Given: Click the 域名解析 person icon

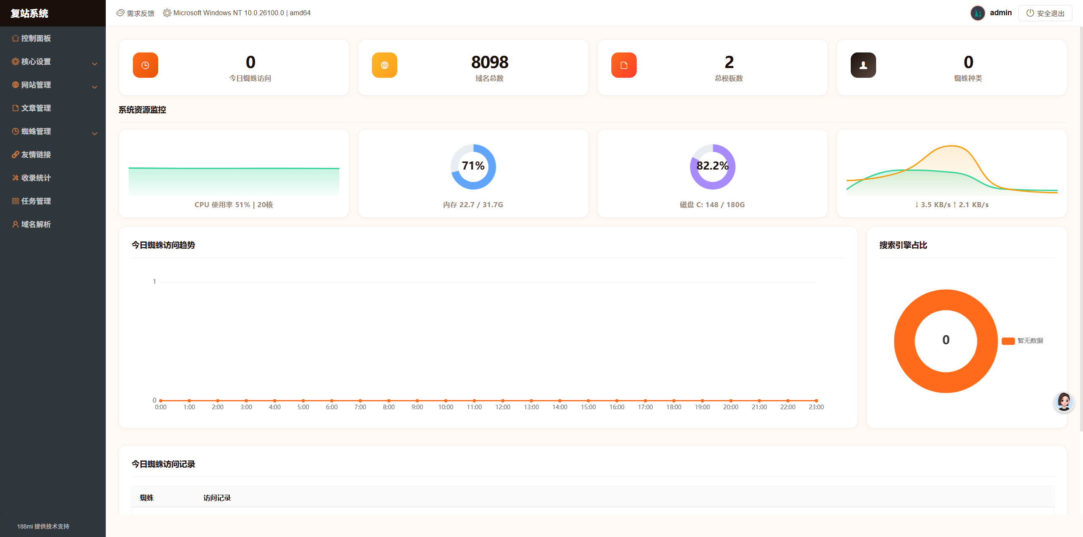Looking at the screenshot, I should point(15,224).
